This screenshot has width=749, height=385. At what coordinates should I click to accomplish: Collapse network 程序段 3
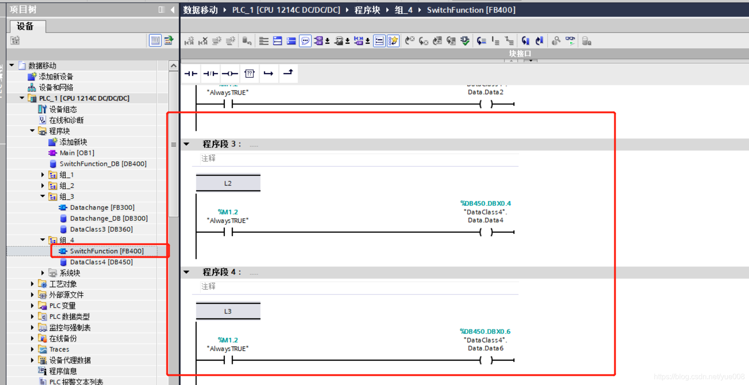[187, 144]
